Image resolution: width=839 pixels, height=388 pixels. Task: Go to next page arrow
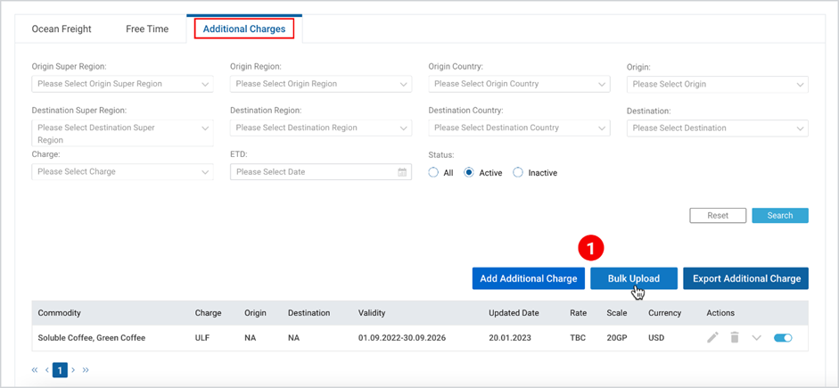click(73, 370)
